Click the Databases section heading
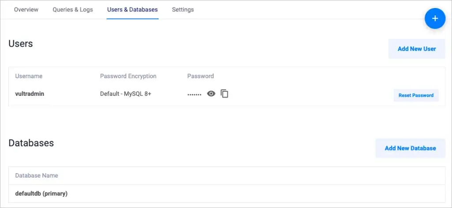 (31, 143)
